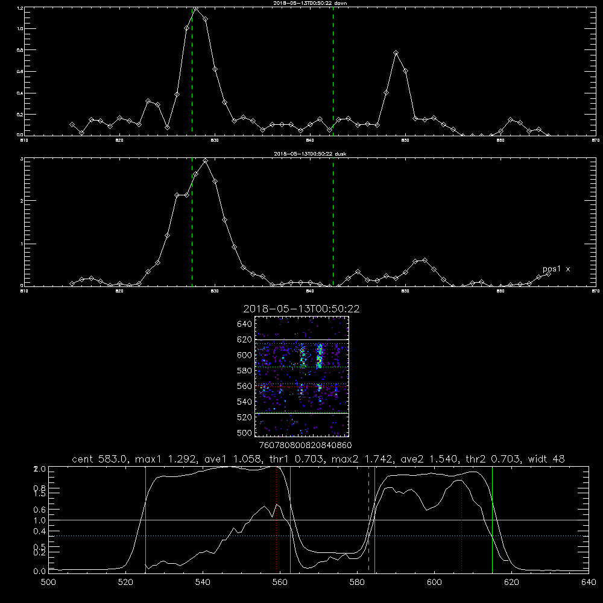Click the green solid line at 525 in bottom plot
This screenshot has width=603, height=603.
coord(145,519)
